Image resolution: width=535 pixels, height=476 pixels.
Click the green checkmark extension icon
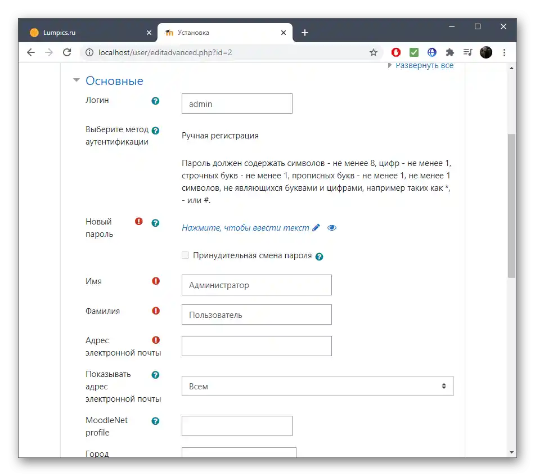pos(414,52)
